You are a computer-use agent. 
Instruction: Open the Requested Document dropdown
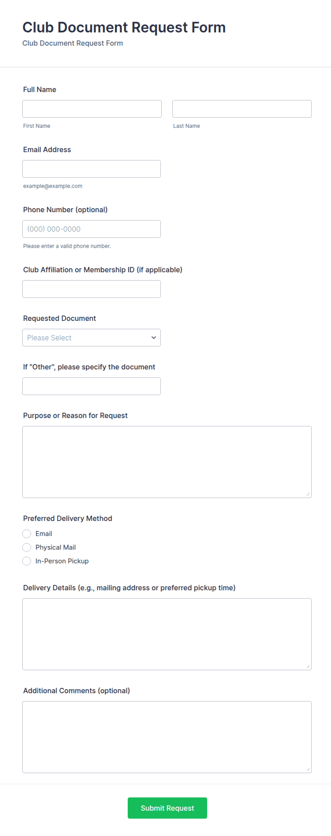pyautogui.click(x=91, y=338)
